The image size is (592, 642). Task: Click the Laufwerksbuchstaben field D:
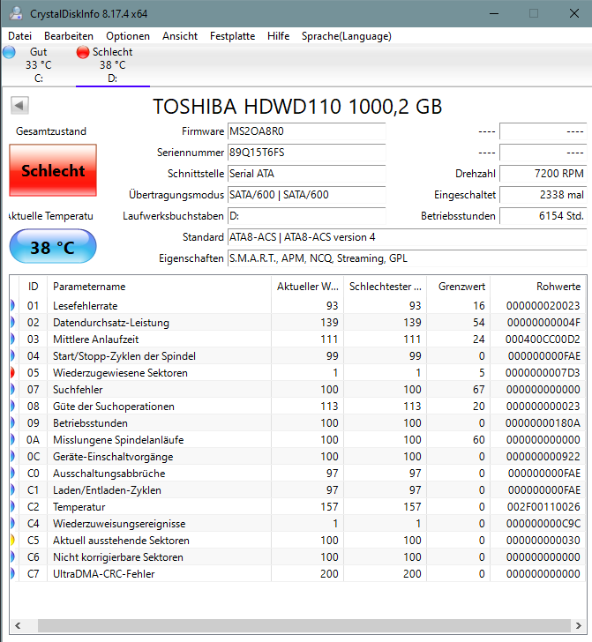pos(306,216)
